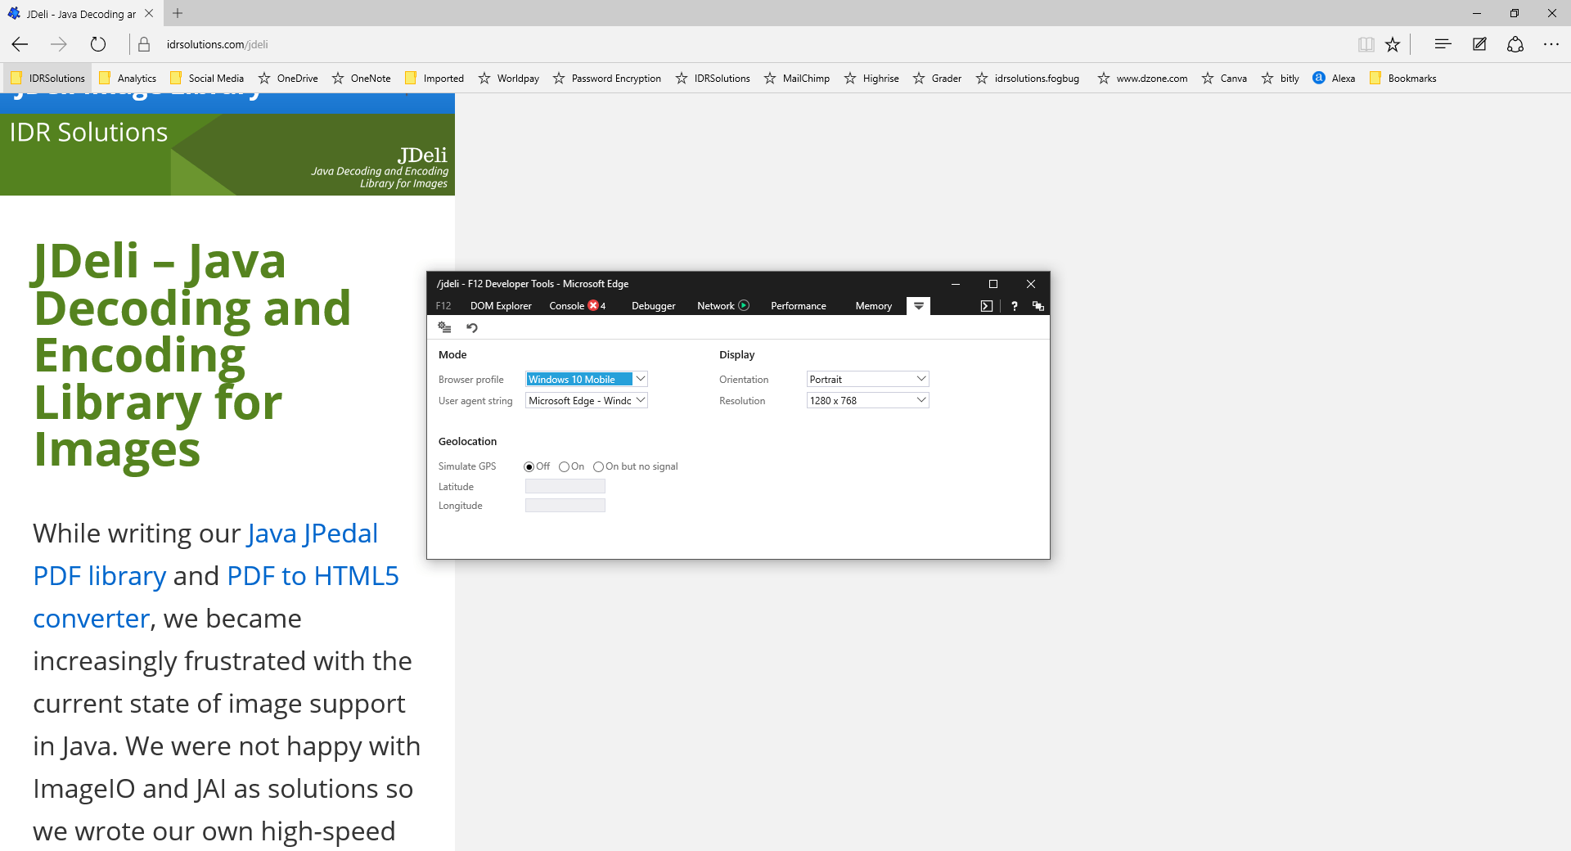Click the persist emulation settings gear icon
The width and height of the screenshot is (1571, 851).
click(x=444, y=328)
